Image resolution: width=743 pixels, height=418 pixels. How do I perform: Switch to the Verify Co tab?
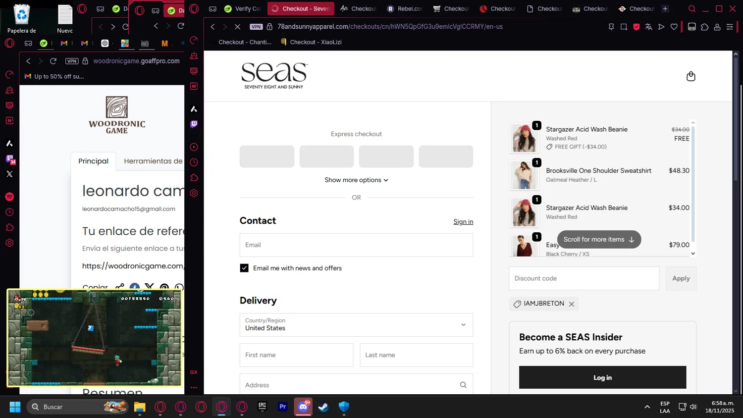pyautogui.click(x=242, y=8)
